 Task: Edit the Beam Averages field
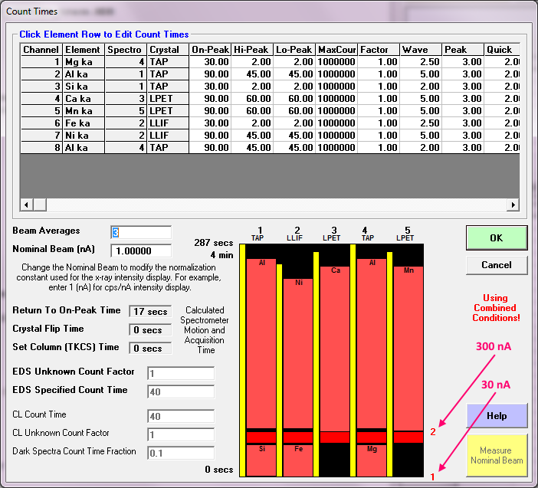[x=141, y=232]
